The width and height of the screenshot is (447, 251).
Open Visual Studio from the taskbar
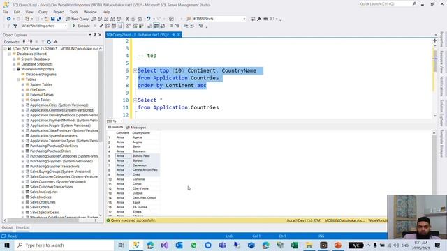point(165,245)
